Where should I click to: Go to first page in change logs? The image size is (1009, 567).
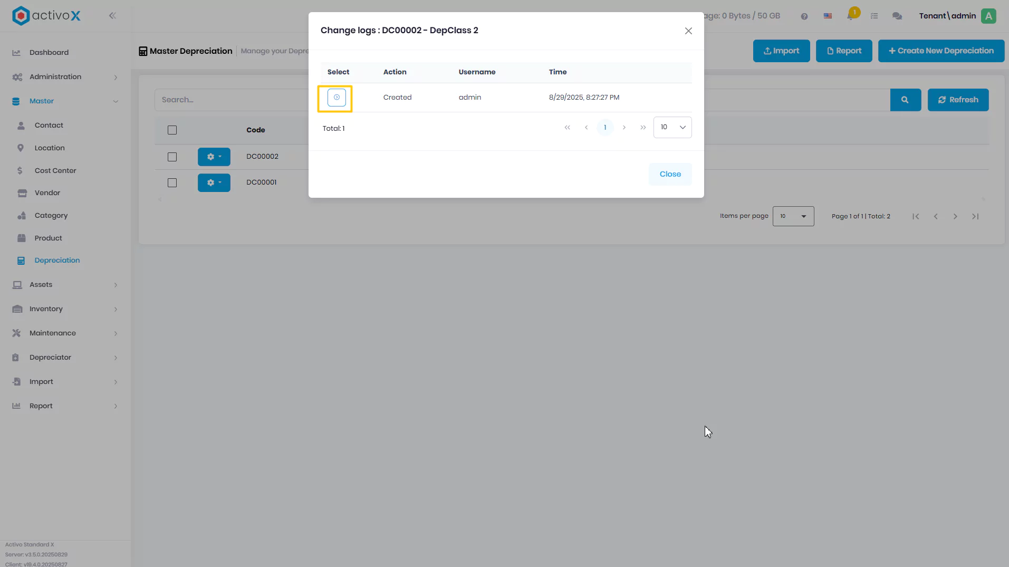[567, 128]
